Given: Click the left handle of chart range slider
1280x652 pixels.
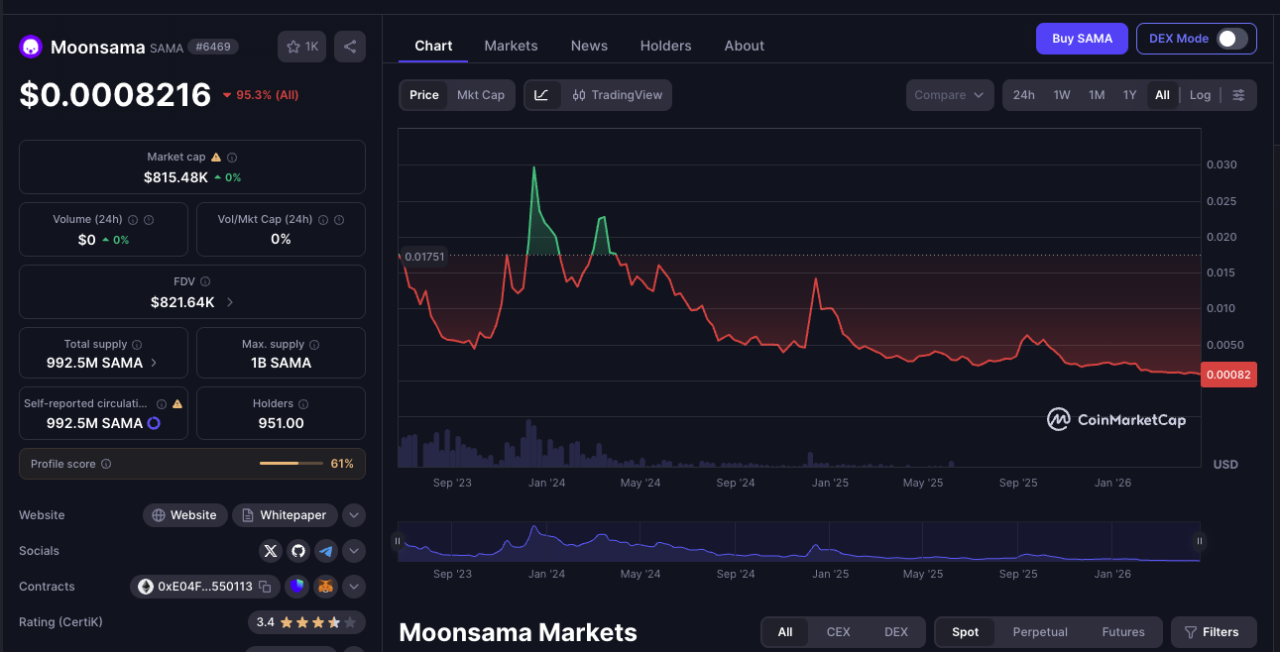Looking at the screenshot, I should pyautogui.click(x=398, y=541).
